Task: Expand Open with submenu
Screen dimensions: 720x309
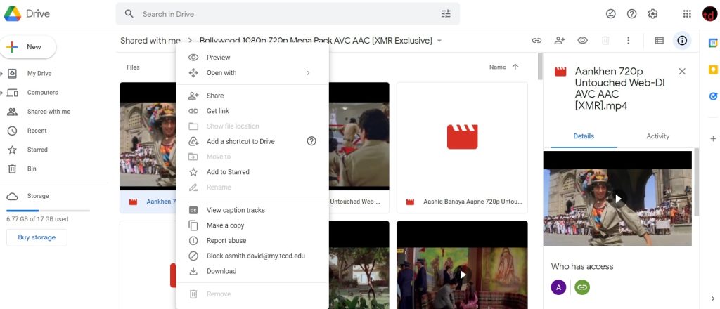Action: click(x=252, y=73)
